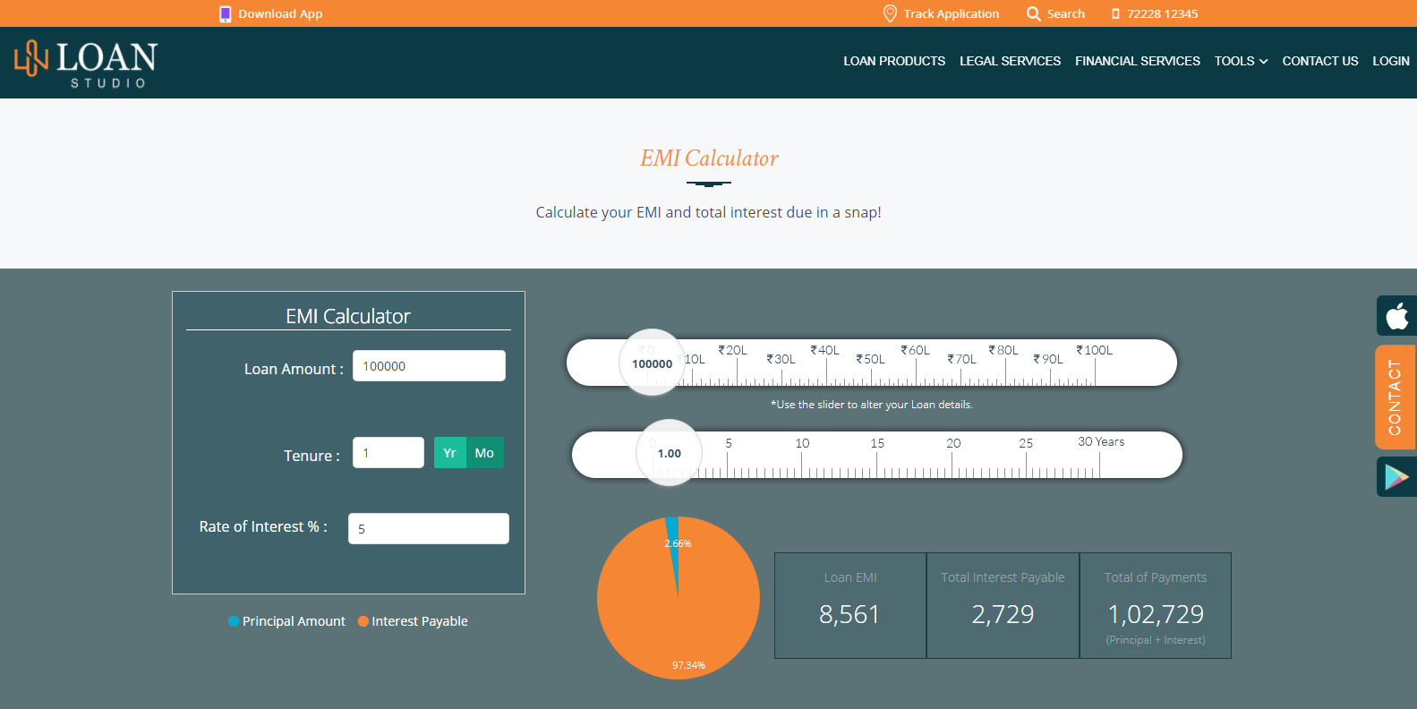Click the tenure slider handle showing 1.00
This screenshot has width=1417, height=709.
pyautogui.click(x=669, y=453)
